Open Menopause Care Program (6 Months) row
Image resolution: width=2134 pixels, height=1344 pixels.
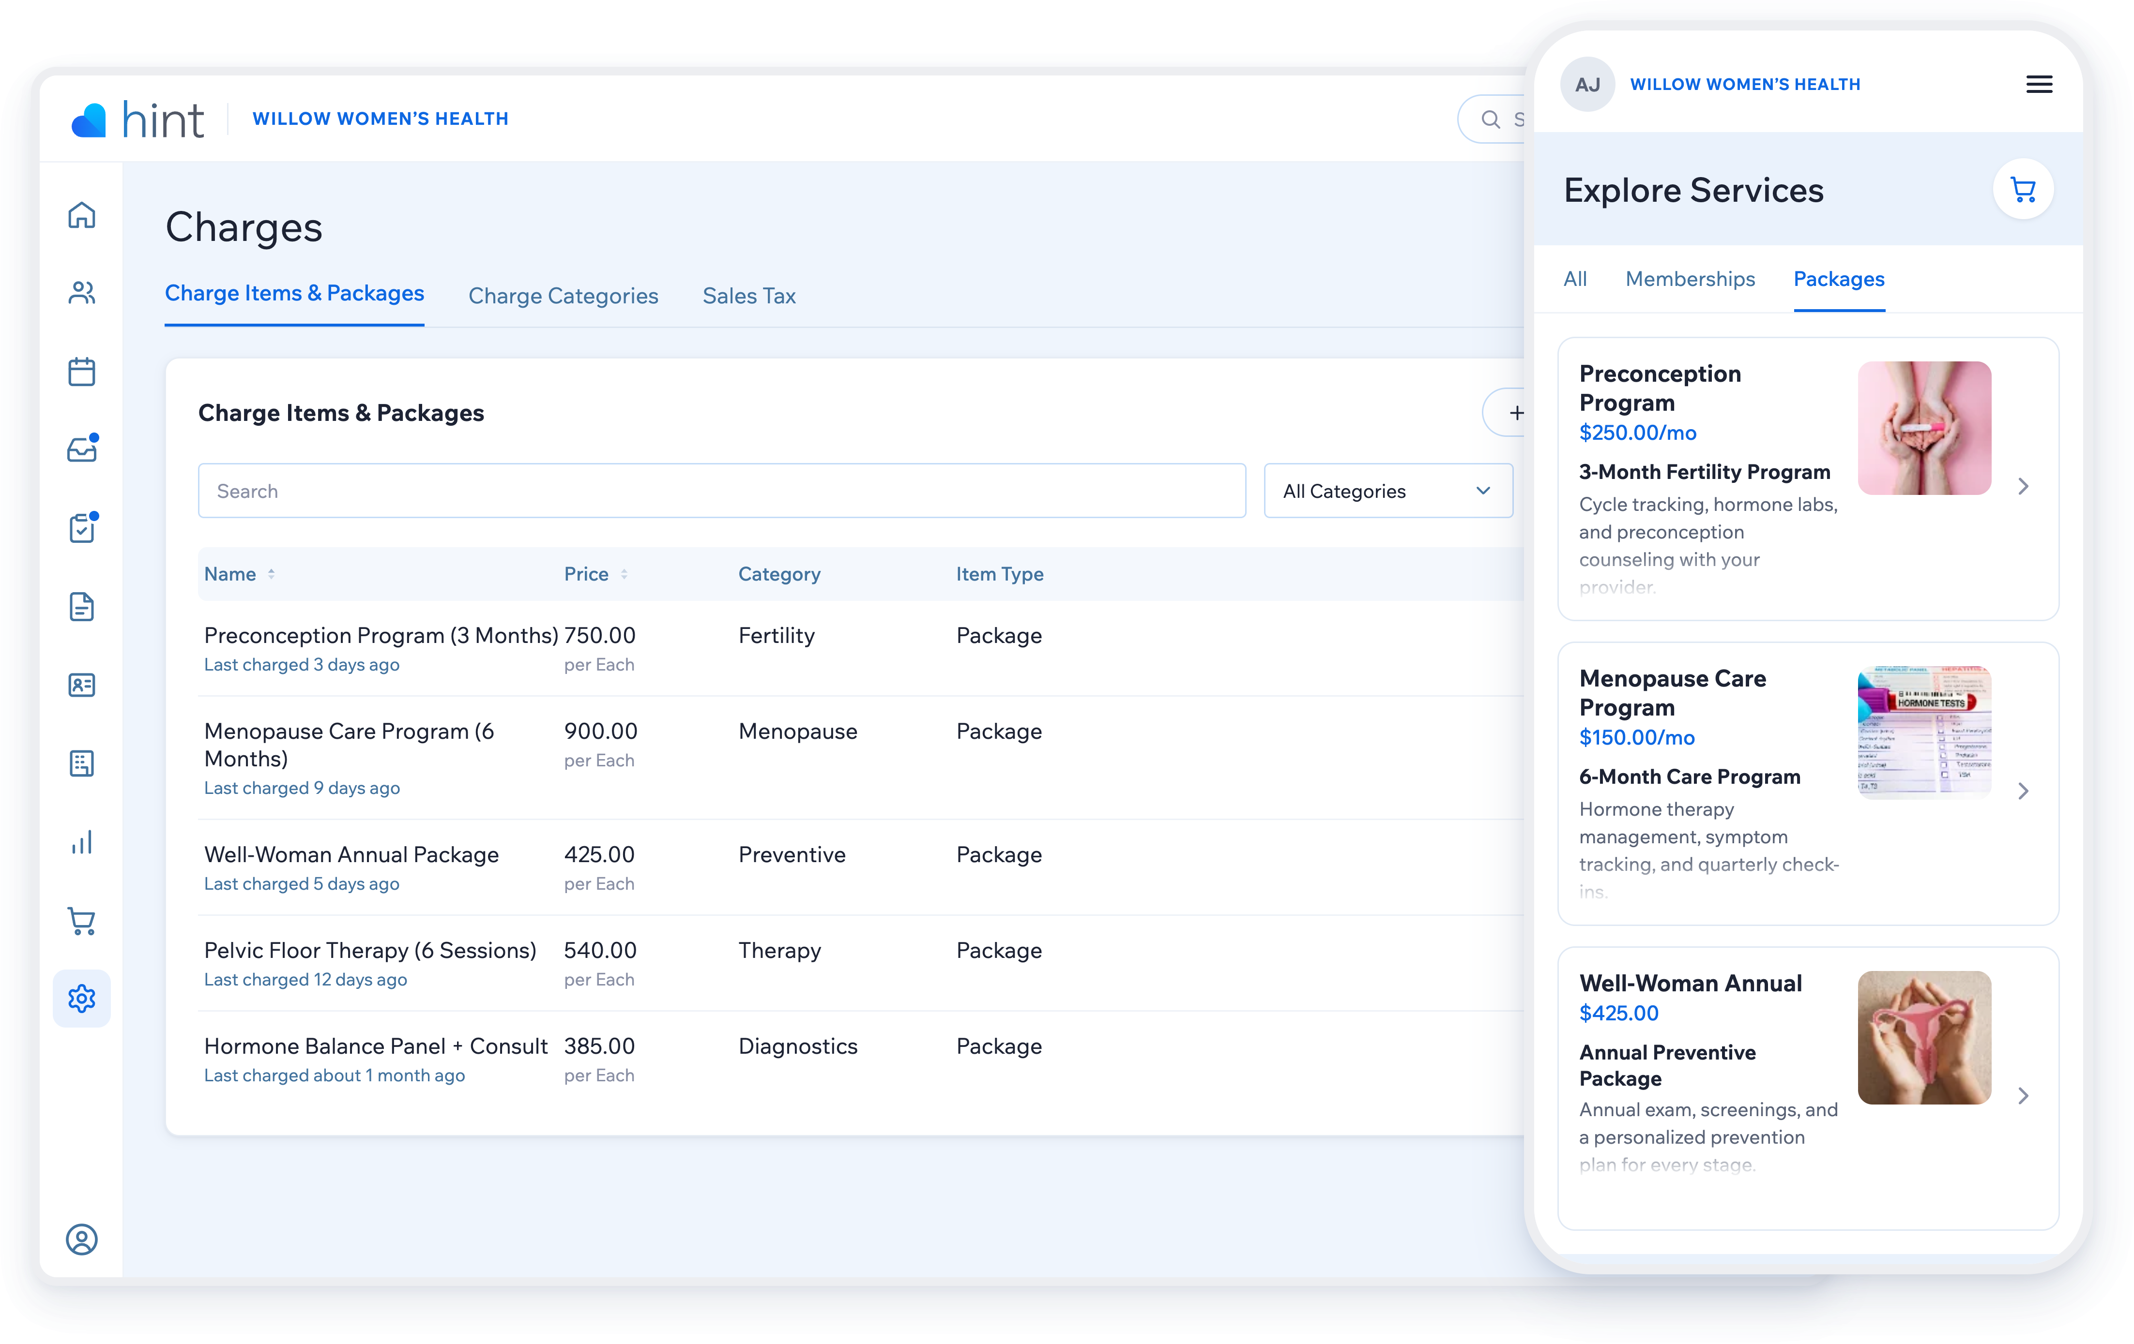coord(860,758)
